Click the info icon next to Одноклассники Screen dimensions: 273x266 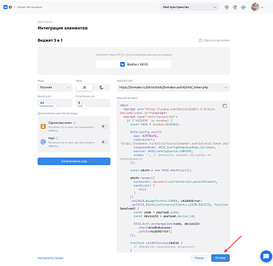(74, 123)
